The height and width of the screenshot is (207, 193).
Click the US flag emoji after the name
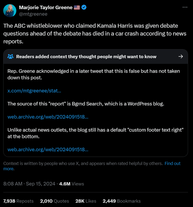pos(77,7)
